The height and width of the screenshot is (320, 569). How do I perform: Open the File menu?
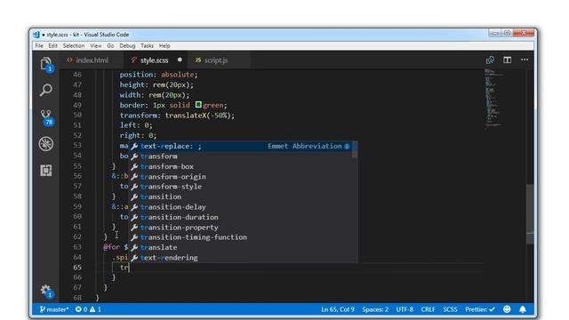tap(39, 45)
